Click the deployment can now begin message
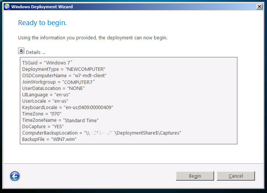 click(x=93, y=38)
